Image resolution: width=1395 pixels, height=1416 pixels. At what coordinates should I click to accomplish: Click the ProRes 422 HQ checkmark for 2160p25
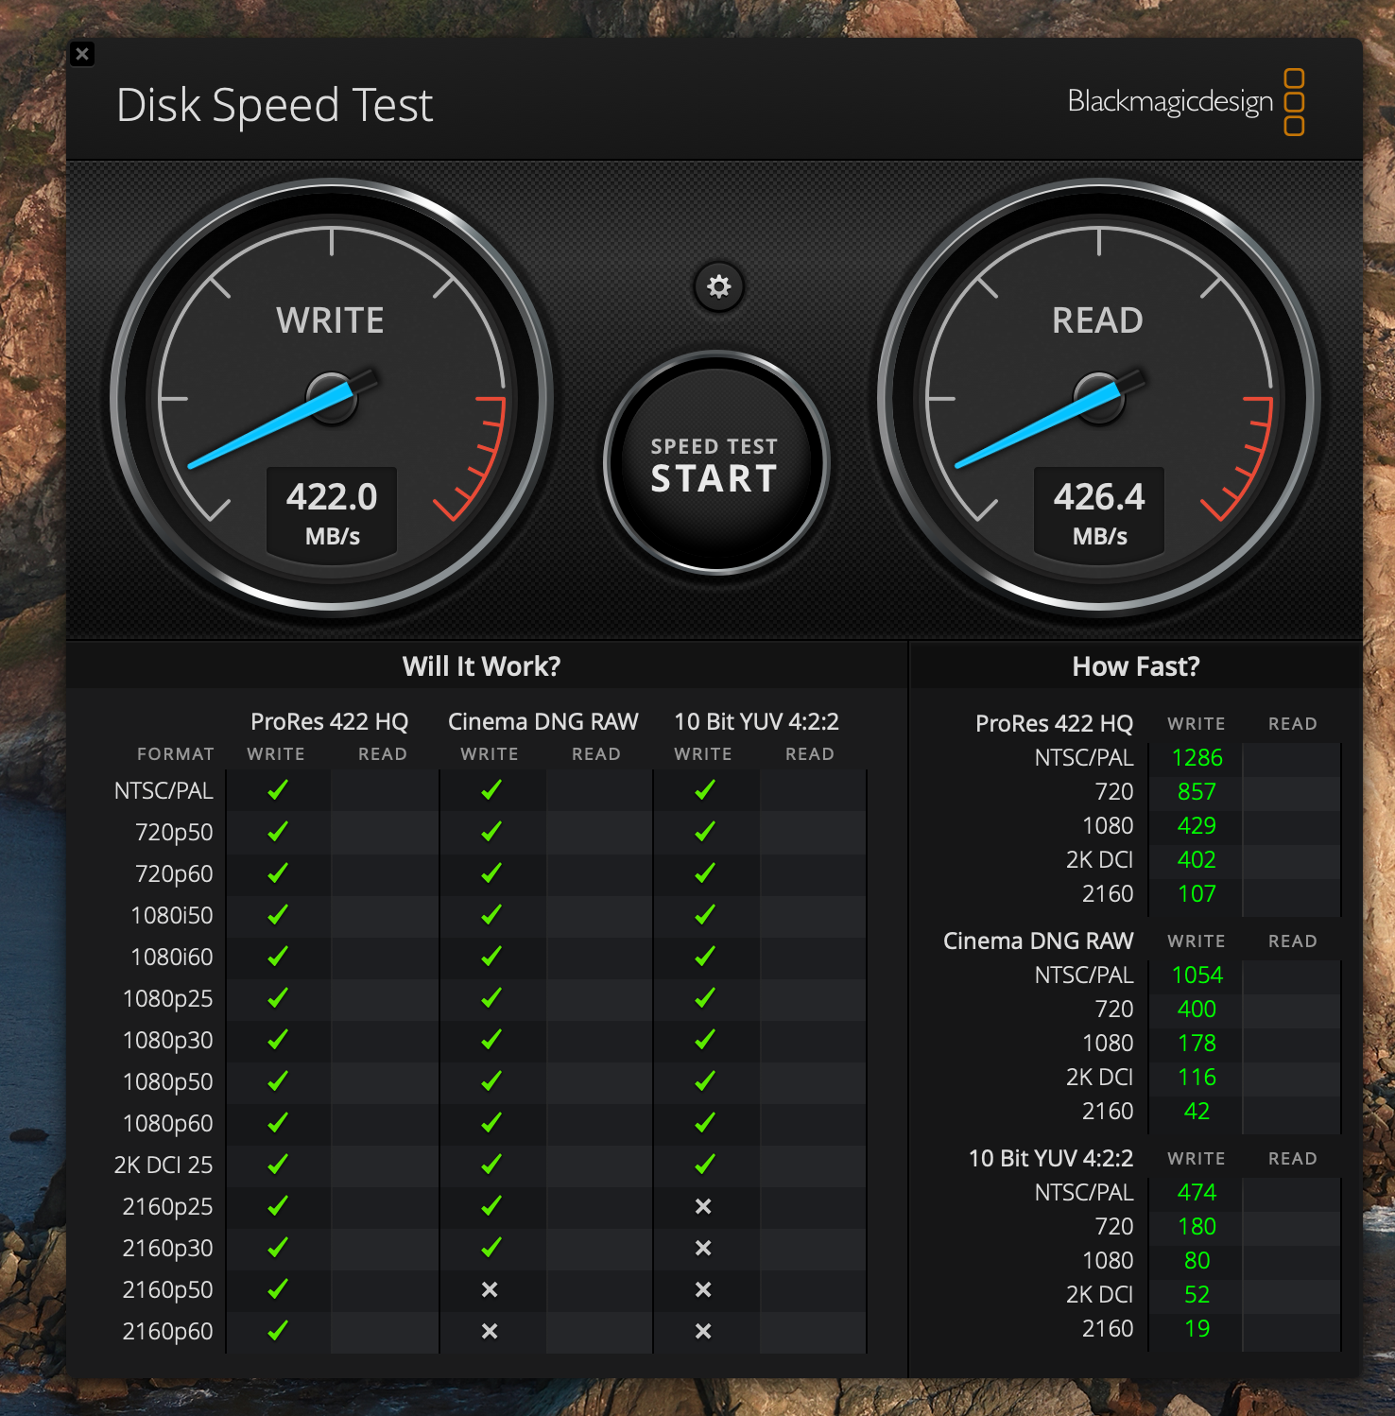[278, 1206]
